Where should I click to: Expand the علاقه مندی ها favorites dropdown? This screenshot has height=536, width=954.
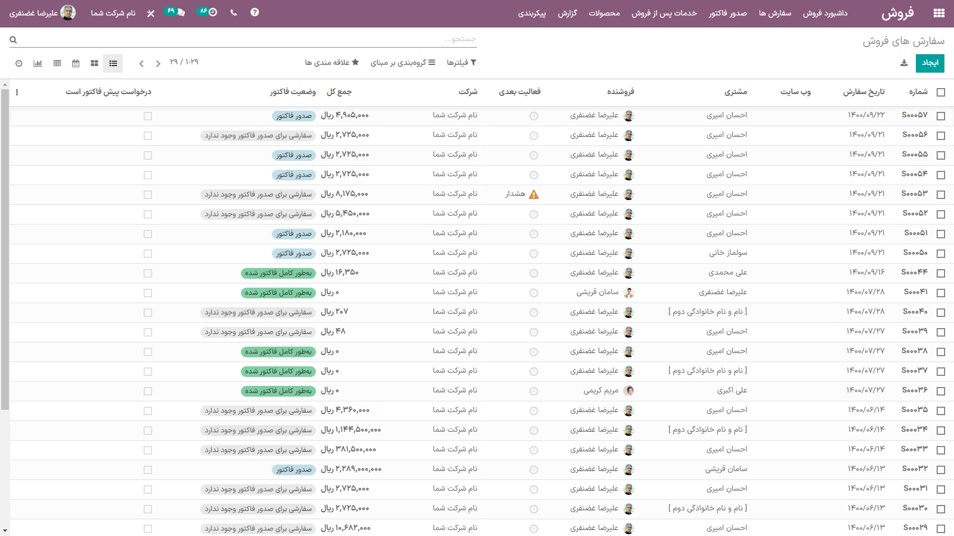coord(332,63)
